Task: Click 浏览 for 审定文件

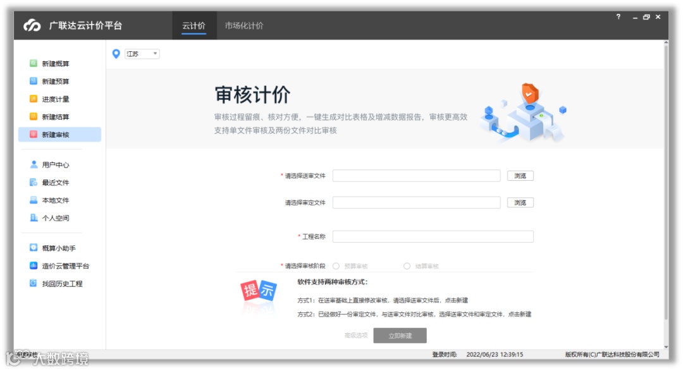Action: point(520,202)
